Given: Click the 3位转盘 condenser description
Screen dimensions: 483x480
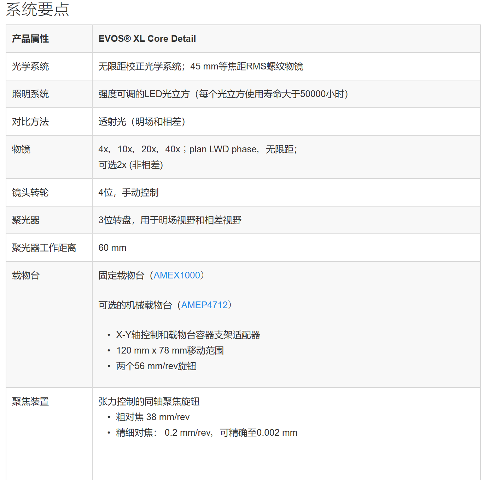Looking at the screenshot, I should tap(170, 220).
